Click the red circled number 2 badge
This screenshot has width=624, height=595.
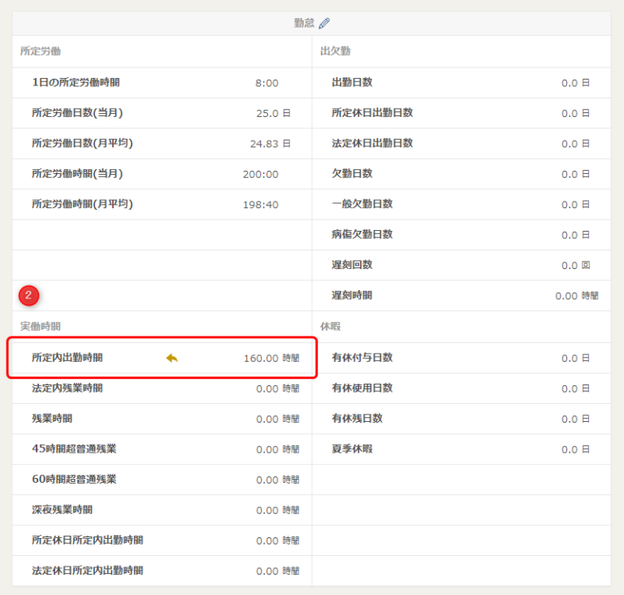tap(29, 295)
